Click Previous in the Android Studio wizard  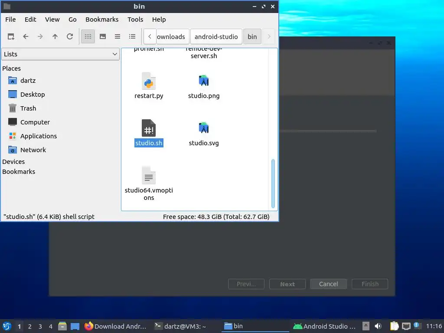(246, 284)
